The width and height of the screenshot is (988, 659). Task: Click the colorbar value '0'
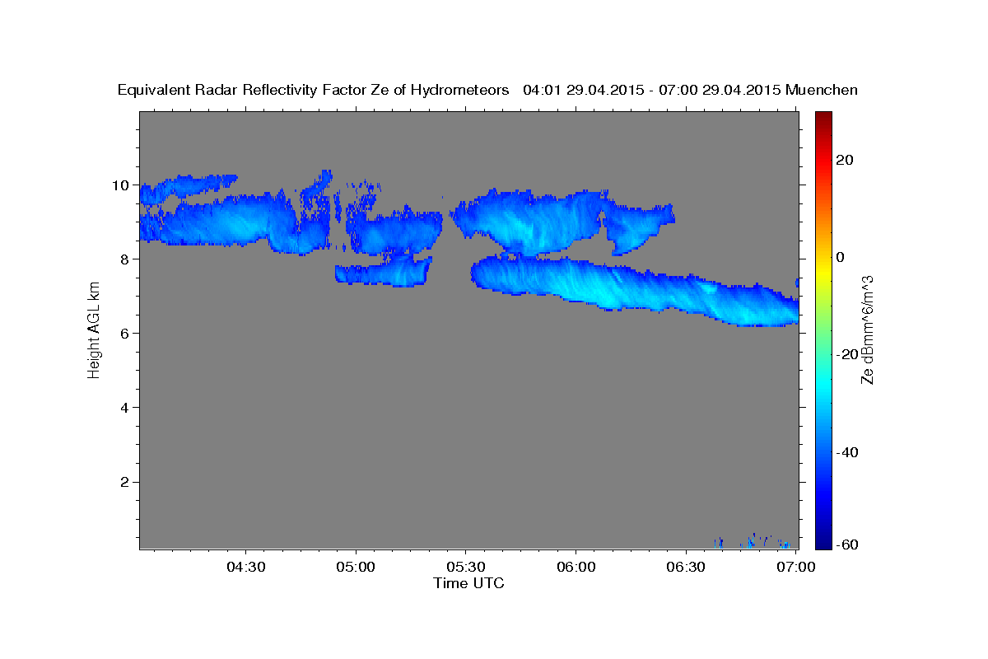point(840,257)
